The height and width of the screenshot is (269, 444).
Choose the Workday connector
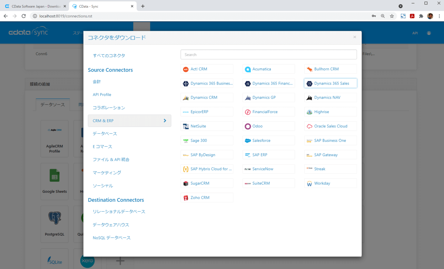click(x=330, y=183)
